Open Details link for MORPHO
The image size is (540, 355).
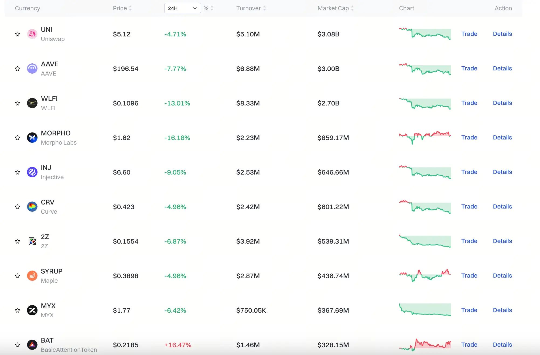click(502, 138)
